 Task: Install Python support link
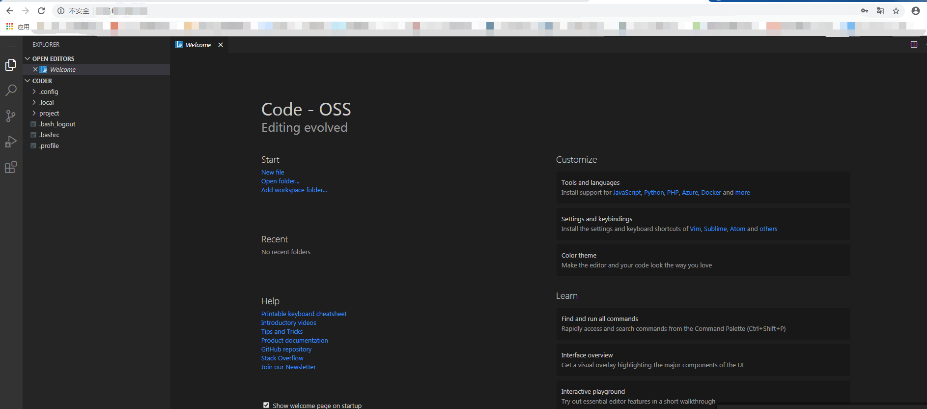654,193
